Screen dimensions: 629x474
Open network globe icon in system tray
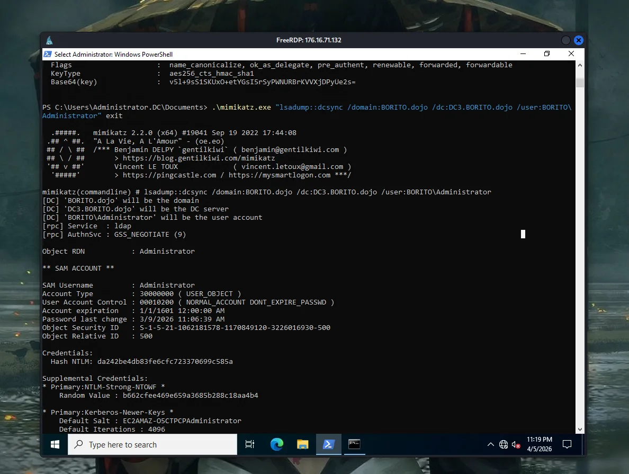coord(504,444)
